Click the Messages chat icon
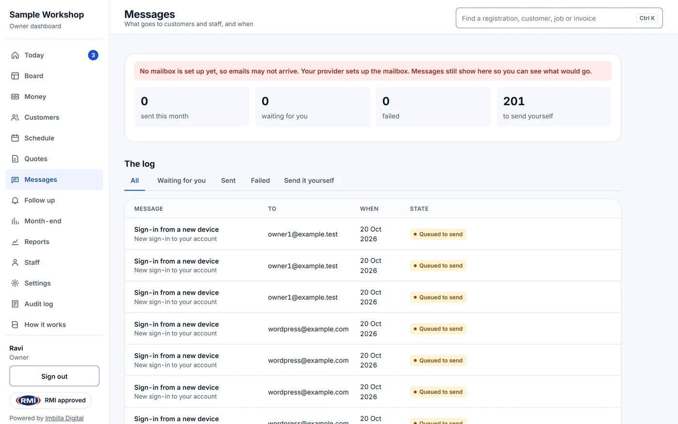678x424 pixels. coord(15,180)
